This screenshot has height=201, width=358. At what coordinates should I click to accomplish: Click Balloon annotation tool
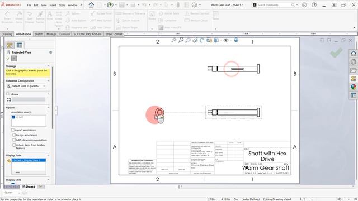pyautogui.click(x=73, y=13)
